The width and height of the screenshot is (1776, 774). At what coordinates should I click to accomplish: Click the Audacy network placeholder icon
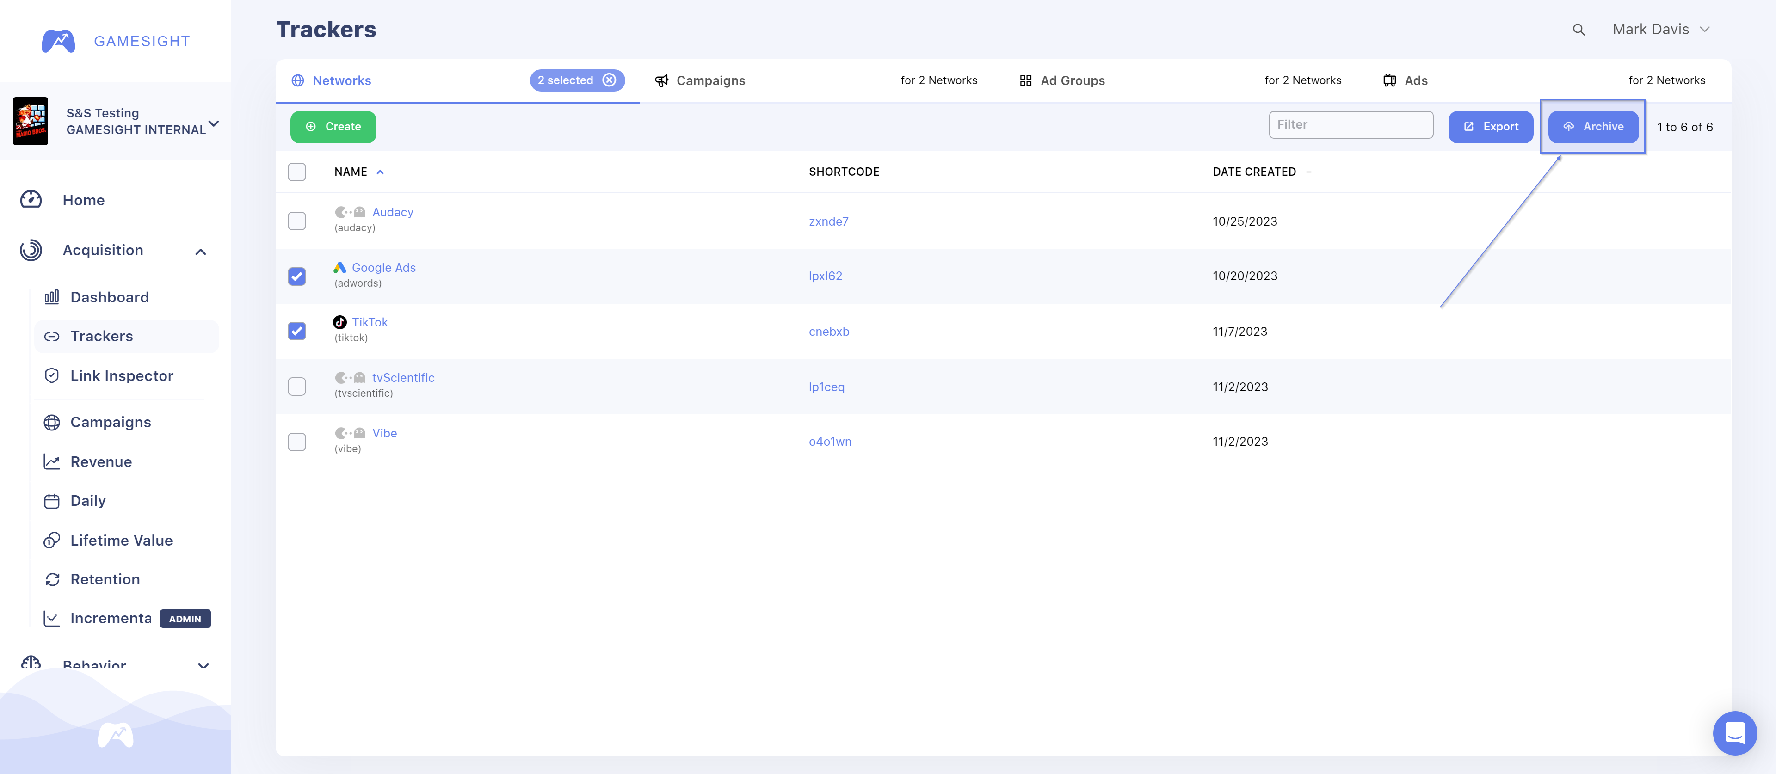pos(350,212)
